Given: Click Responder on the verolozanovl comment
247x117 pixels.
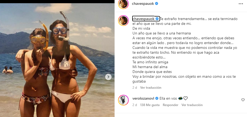Looking at the screenshot, I should pyautogui.click(x=170, y=105).
